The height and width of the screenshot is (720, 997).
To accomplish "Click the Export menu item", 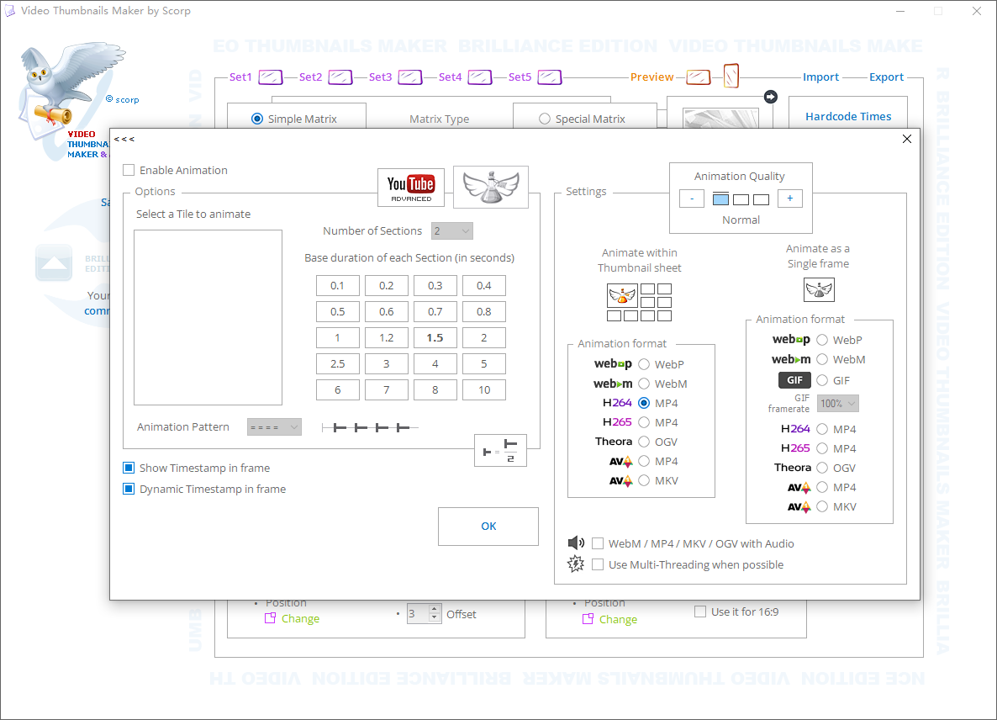I will tap(886, 77).
